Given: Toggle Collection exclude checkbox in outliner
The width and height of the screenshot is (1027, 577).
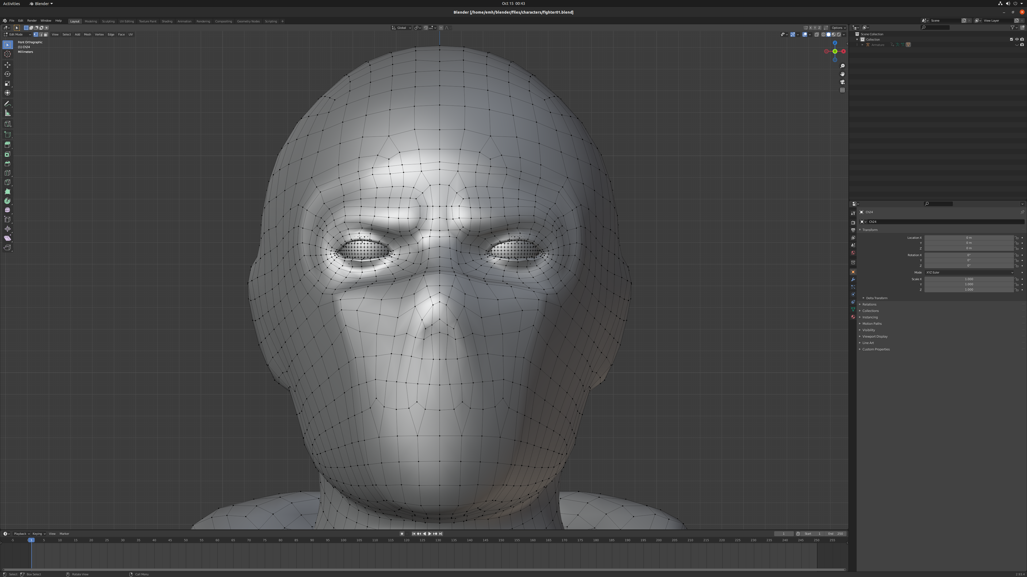Looking at the screenshot, I should 1011,40.
